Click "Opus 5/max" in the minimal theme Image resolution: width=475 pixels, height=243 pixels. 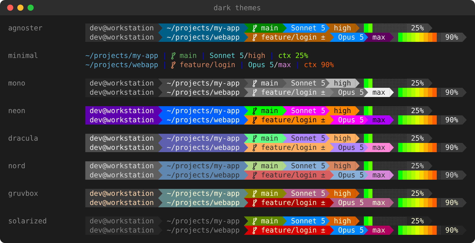269,65
